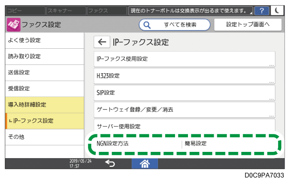Screen dimensions: 288x181
Task: Select その他 in sidebar
Action: pyautogui.click(x=45, y=137)
